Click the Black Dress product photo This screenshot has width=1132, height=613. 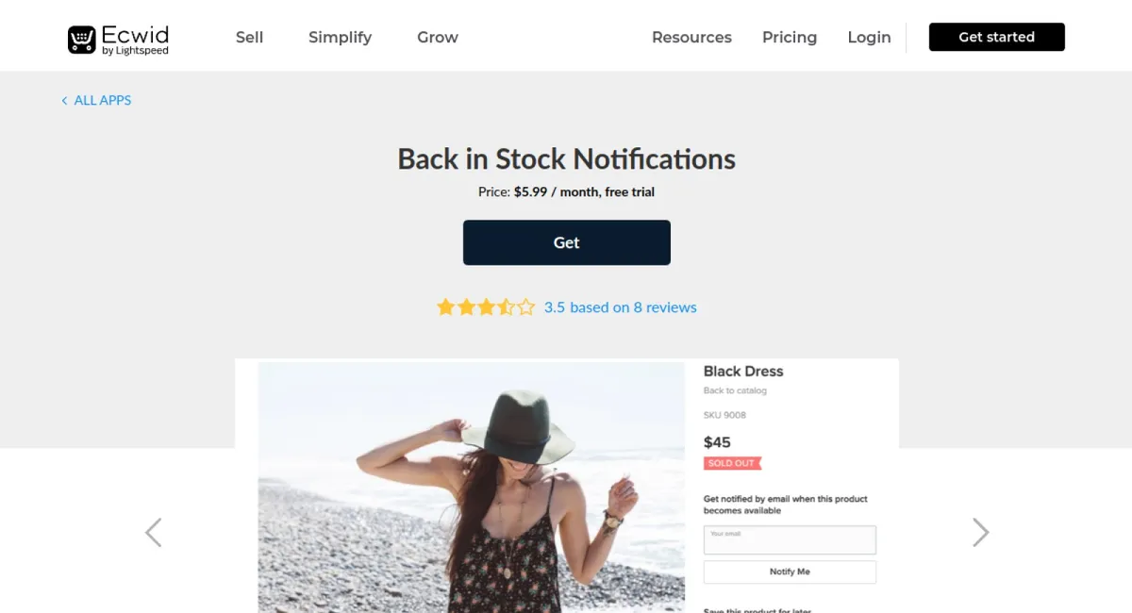pos(471,487)
